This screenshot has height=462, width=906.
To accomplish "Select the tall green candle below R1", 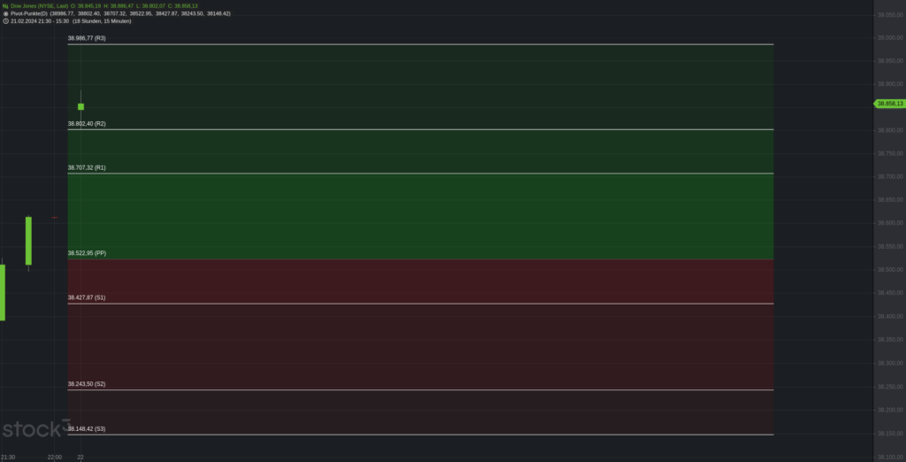I will click(28, 241).
